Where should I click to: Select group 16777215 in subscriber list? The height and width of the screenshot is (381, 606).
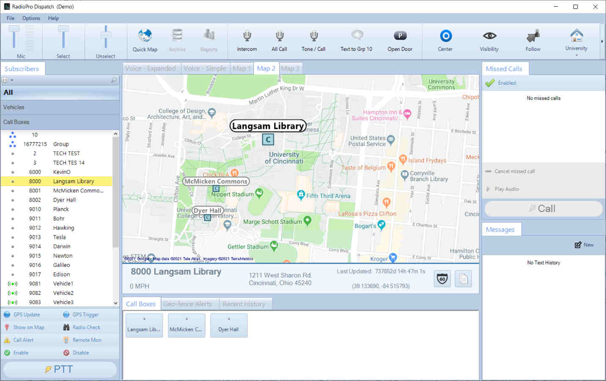[x=57, y=144]
